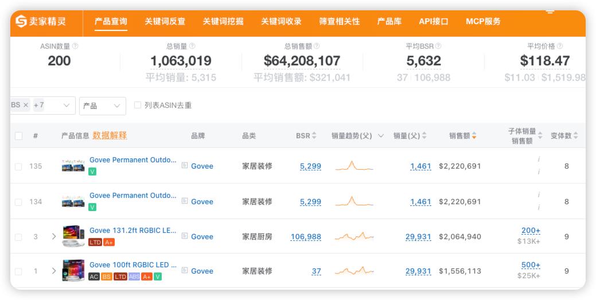Open row 135 Govee Permanent Outdoor product title
The image size is (596, 300).
point(133,159)
